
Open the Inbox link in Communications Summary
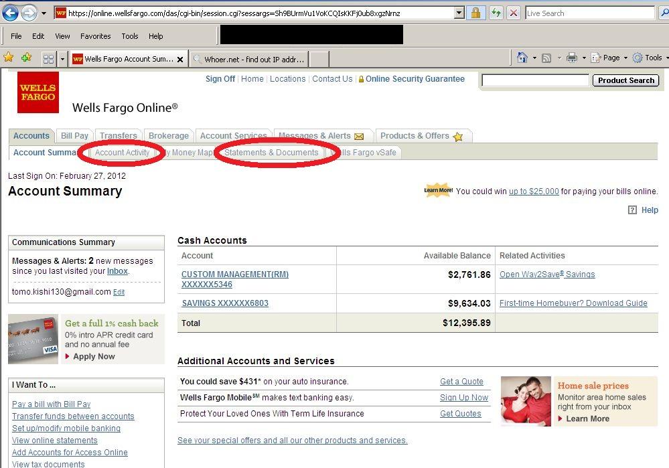click(x=117, y=271)
